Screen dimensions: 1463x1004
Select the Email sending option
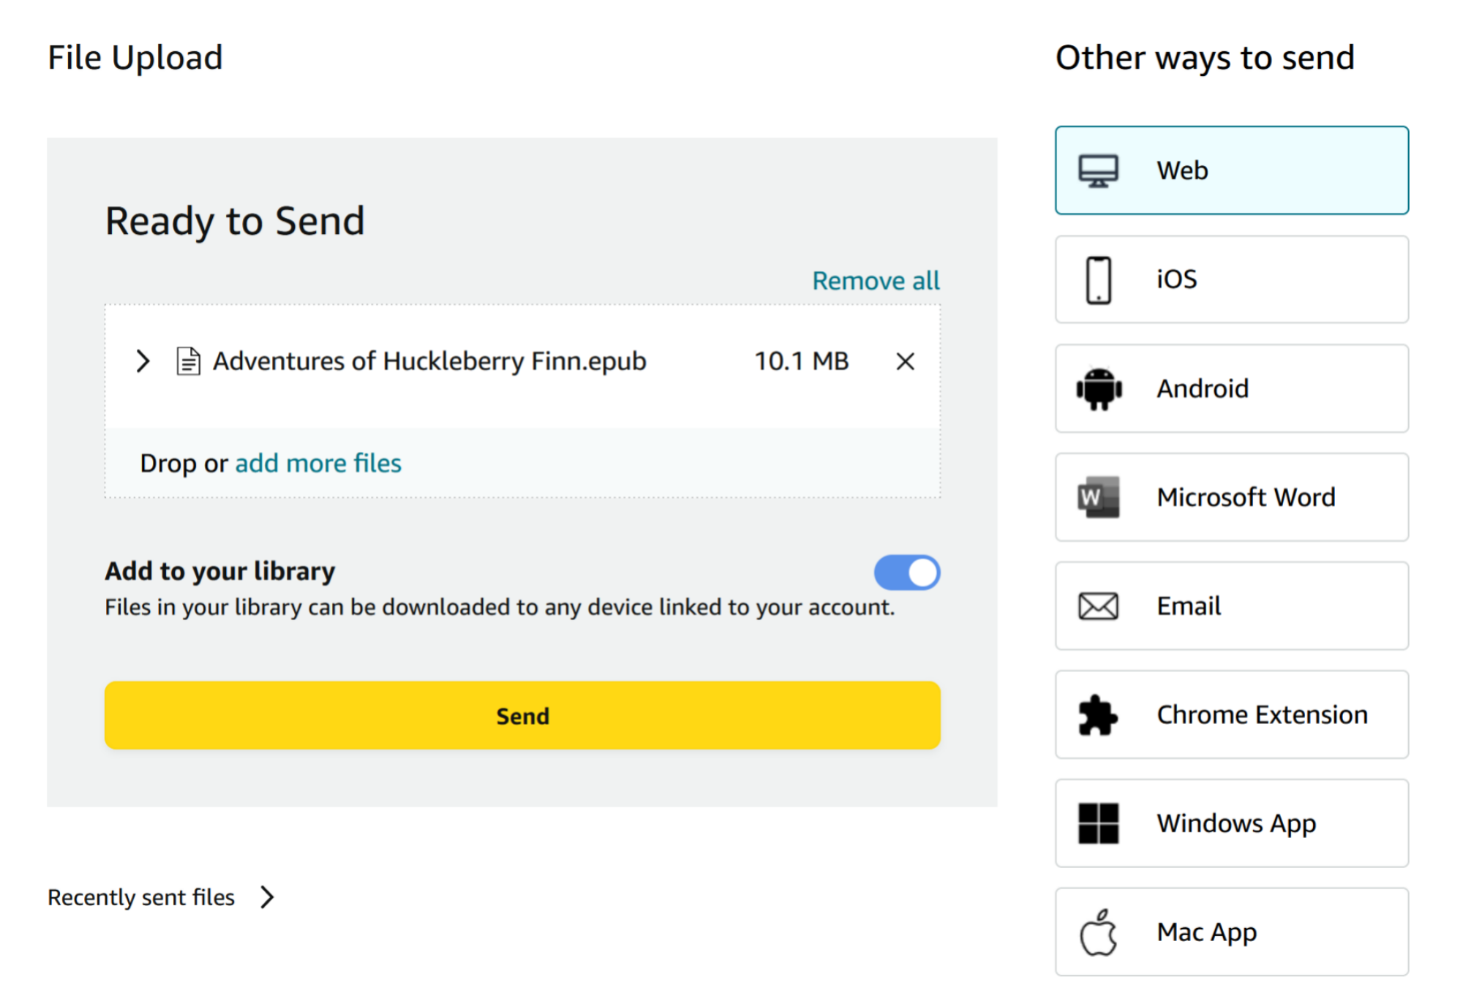pyautogui.click(x=1231, y=605)
